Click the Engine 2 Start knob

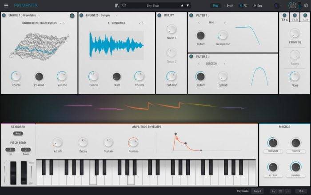point(116,76)
